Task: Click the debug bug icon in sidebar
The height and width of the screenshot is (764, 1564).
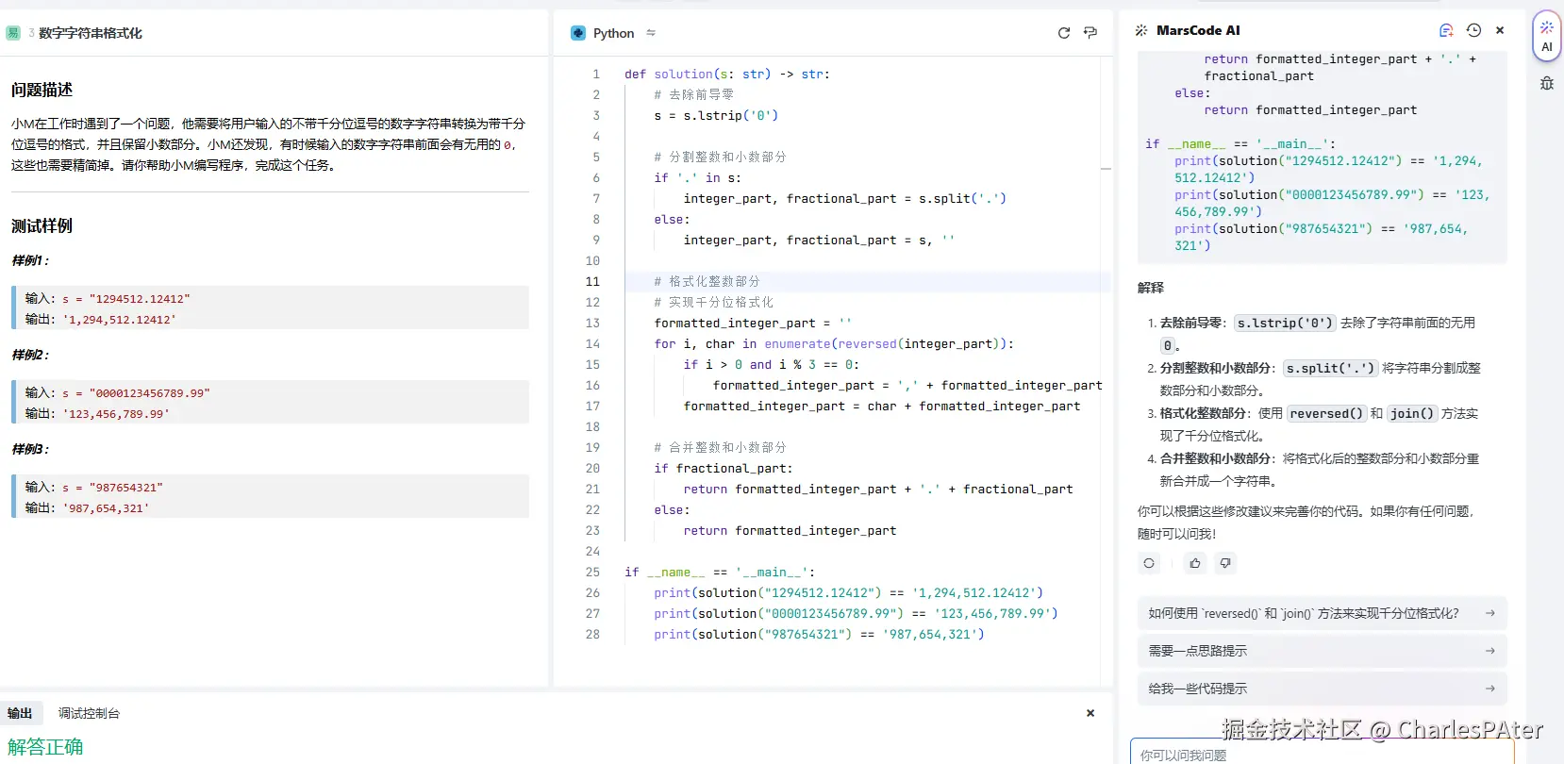Action: (x=1547, y=83)
